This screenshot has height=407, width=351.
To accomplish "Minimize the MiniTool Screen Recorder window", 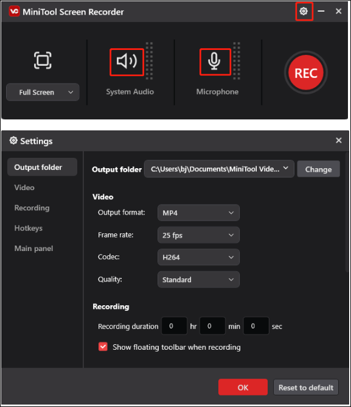I will click(x=321, y=11).
